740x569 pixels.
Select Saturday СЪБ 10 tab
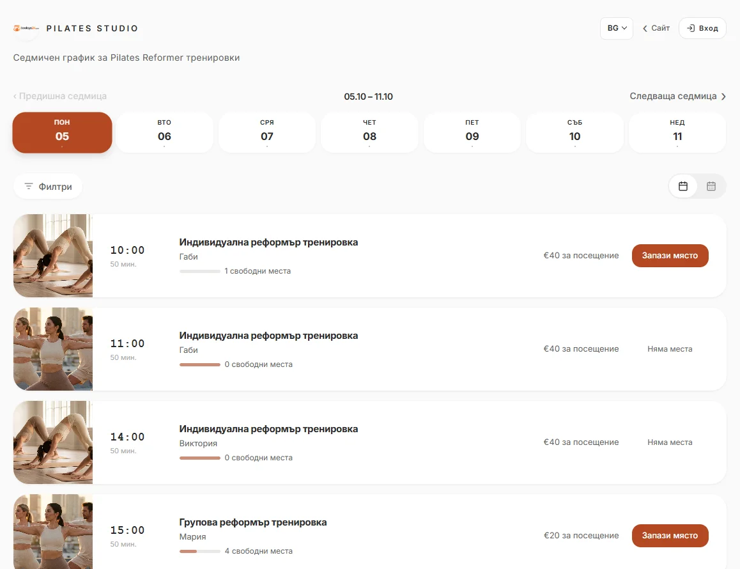575,133
